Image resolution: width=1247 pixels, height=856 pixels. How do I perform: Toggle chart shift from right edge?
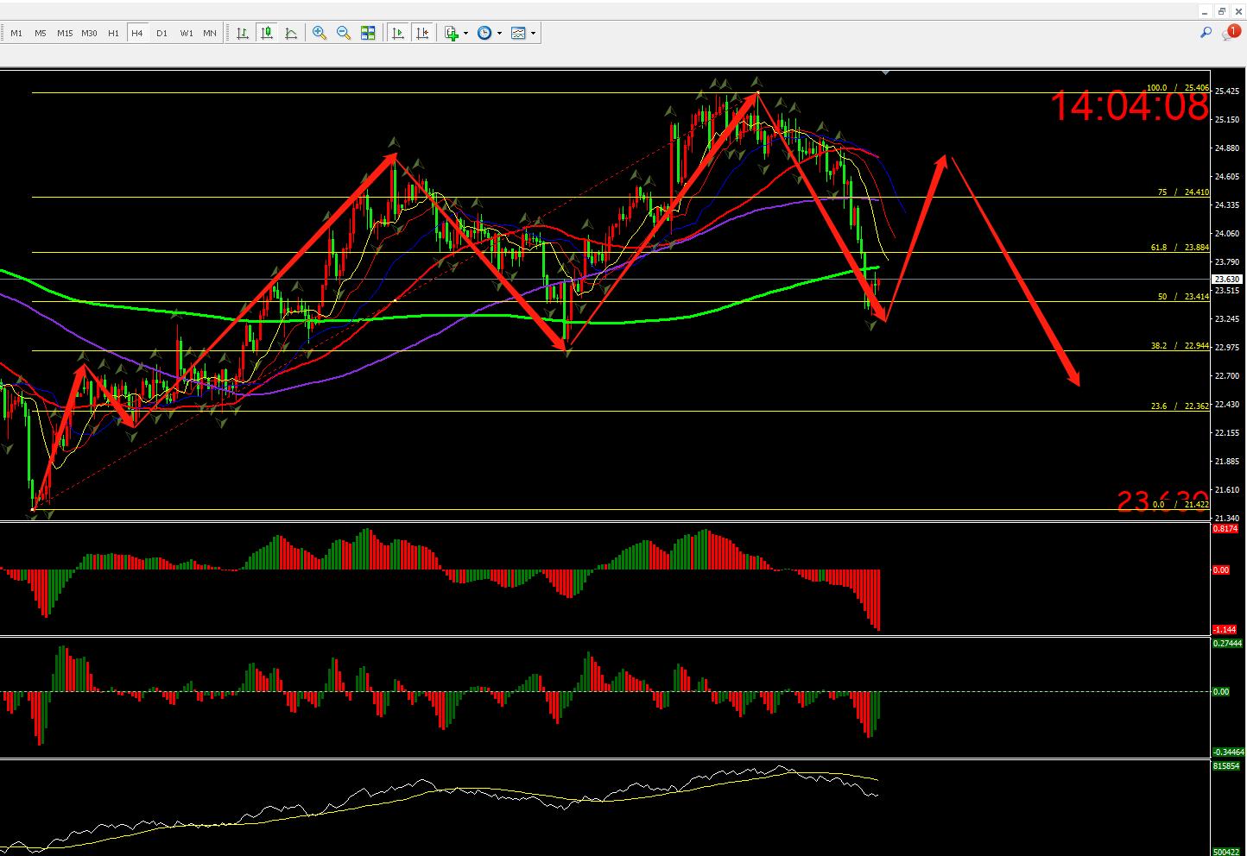click(422, 33)
